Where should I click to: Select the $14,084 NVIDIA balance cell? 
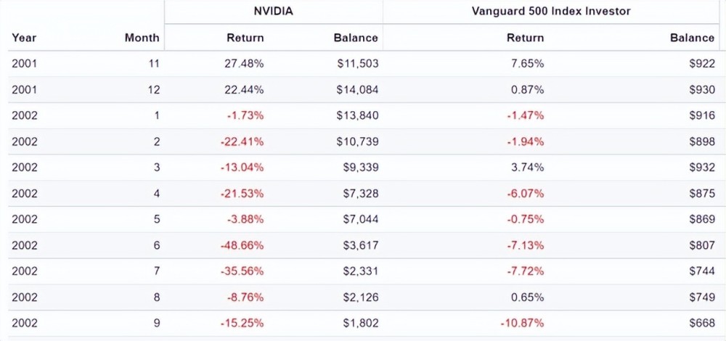coord(358,90)
